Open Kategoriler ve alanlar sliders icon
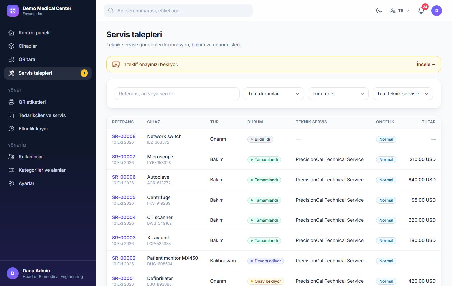Screen dimensions: 452x286 click(11, 170)
